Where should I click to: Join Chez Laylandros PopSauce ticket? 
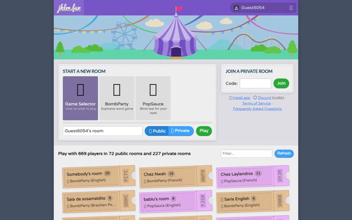tap(253, 177)
